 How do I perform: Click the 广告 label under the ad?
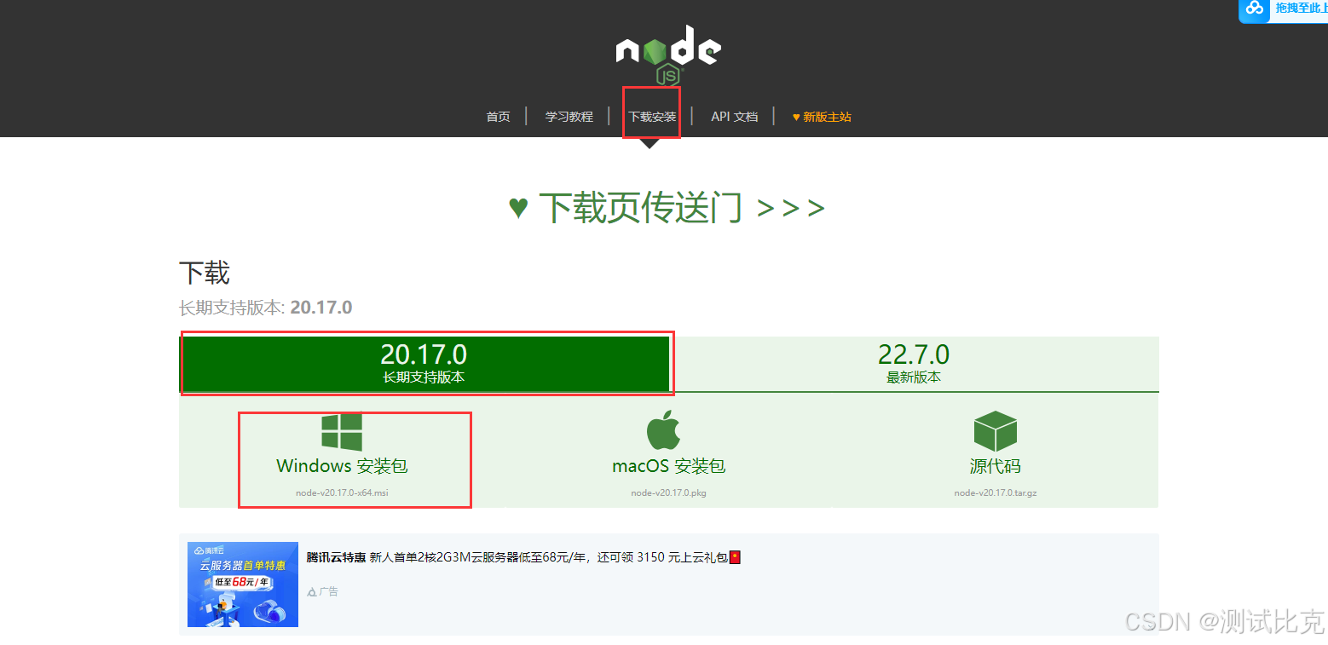[328, 591]
